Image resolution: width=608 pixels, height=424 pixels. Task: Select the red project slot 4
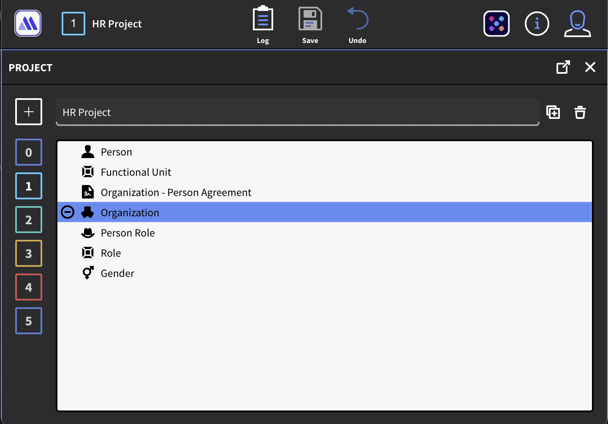tap(29, 287)
